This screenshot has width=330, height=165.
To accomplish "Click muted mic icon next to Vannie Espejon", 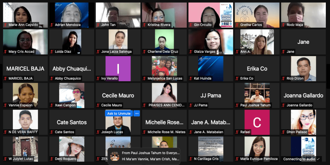I will [5, 105].
